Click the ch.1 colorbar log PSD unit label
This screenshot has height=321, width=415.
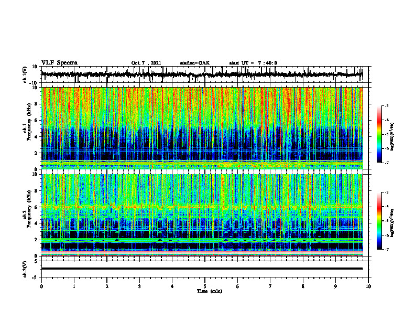(x=392, y=136)
